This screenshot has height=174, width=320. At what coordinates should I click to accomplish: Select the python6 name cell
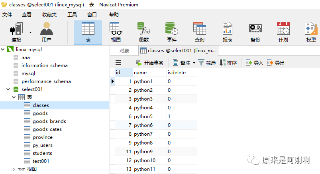click(149, 125)
